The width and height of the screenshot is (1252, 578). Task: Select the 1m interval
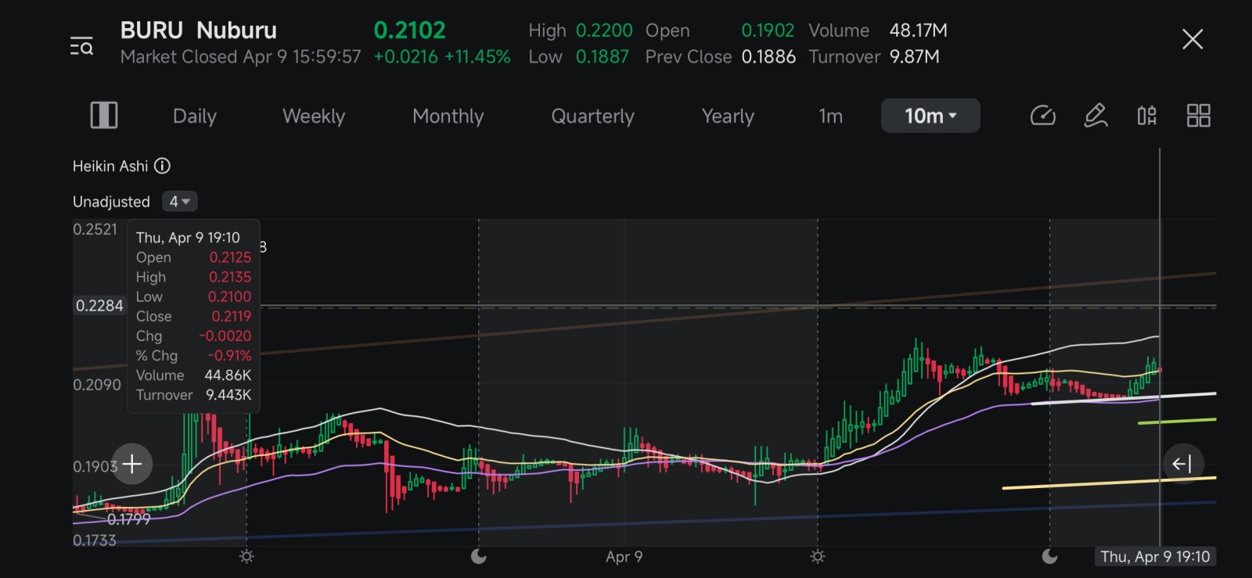831,117
